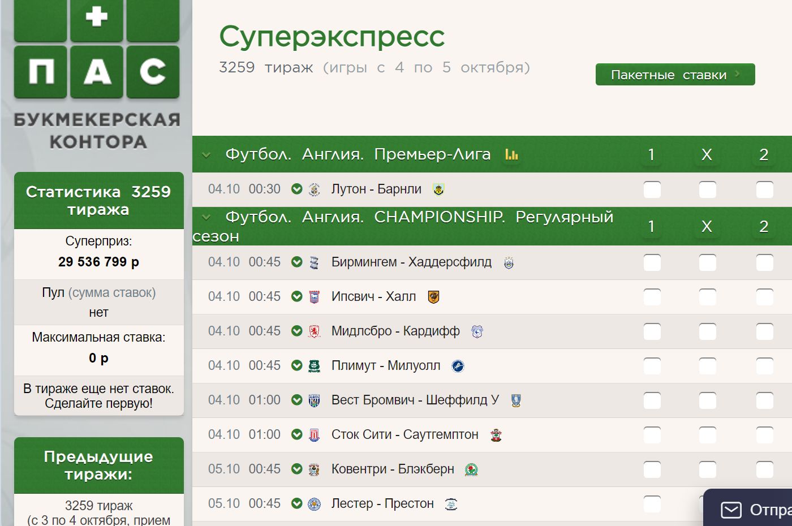Click Ипсвич team crest icon

pyautogui.click(x=315, y=297)
